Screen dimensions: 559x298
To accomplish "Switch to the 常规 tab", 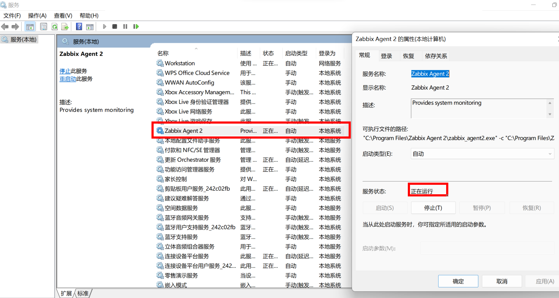I will pos(365,55).
